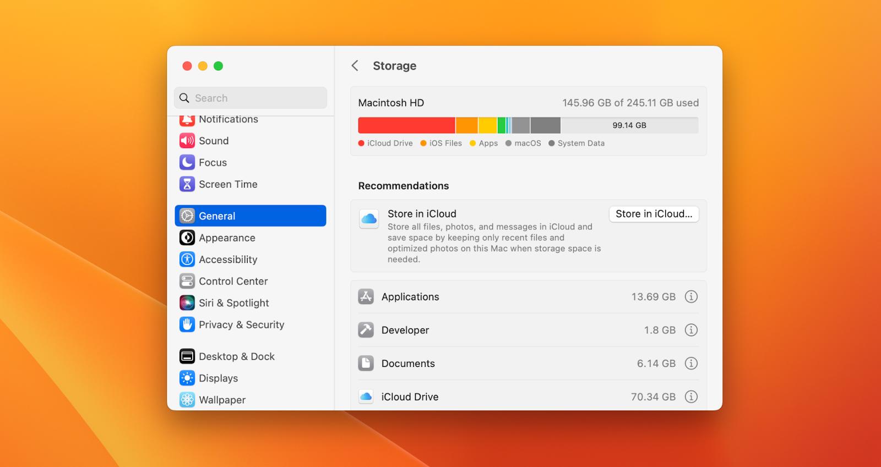Click the General gear icon
This screenshot has width=881, height=467.
tap(187, 216)
